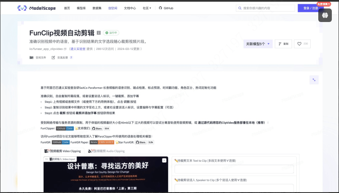Click the 免费领算力 promo badge
The image size is (339, 193).
click(x=324, y=4)
